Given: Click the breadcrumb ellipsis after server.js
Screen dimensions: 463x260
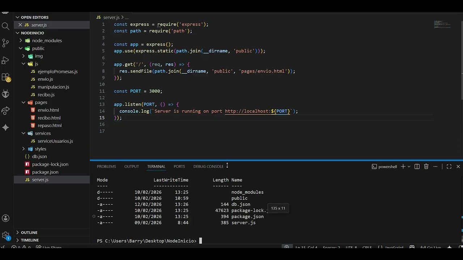Looking at the screenshot, I should click(x=127, y=17).
